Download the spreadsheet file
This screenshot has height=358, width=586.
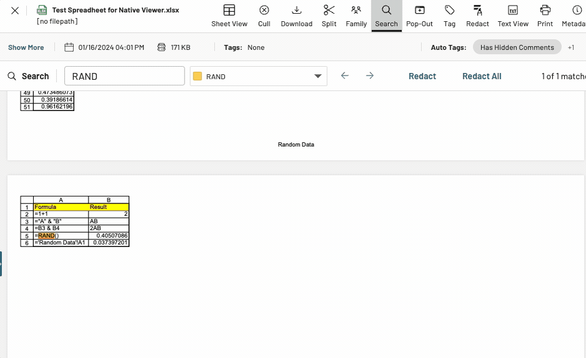[296, 16]
